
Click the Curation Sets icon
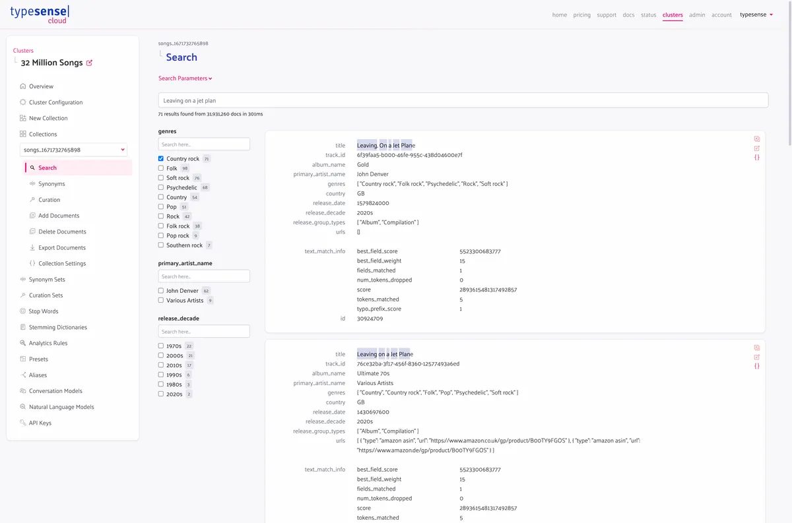coord(23,295)
